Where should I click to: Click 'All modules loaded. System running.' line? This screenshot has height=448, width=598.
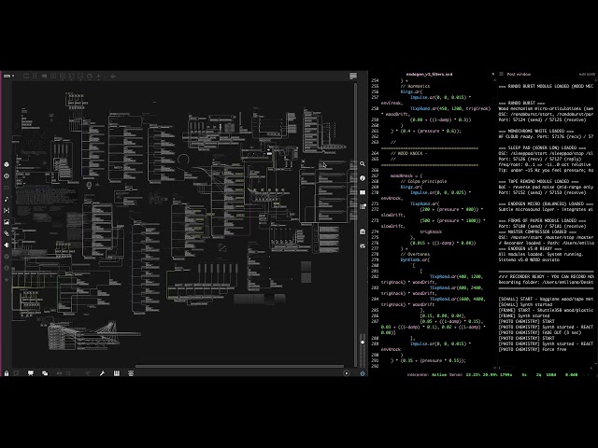[541, 254]
